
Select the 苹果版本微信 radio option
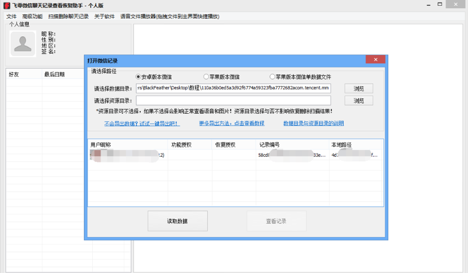tap(221, 77)
